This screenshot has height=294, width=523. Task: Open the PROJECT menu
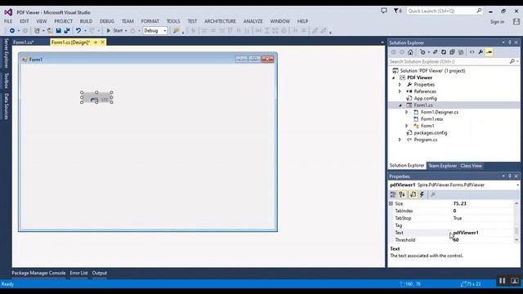[x=64, y=21]
